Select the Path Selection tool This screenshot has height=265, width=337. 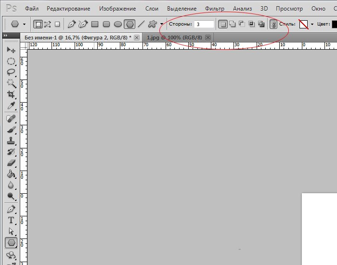(11, 231)
